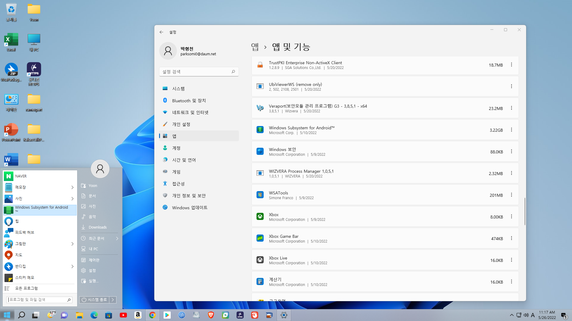Open File Explorer from the taskbar

point(80,315)
